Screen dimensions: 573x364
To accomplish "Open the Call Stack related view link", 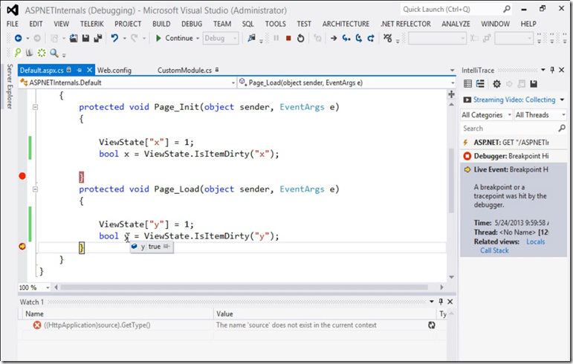I will click(494, 250).
